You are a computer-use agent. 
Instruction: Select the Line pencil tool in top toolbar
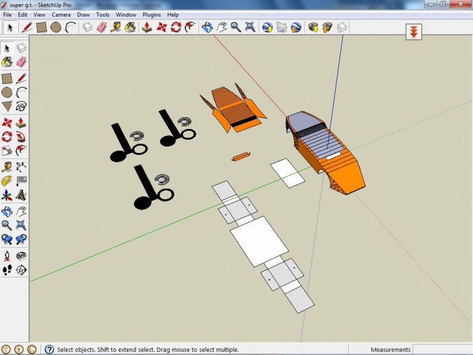[27, 28]
